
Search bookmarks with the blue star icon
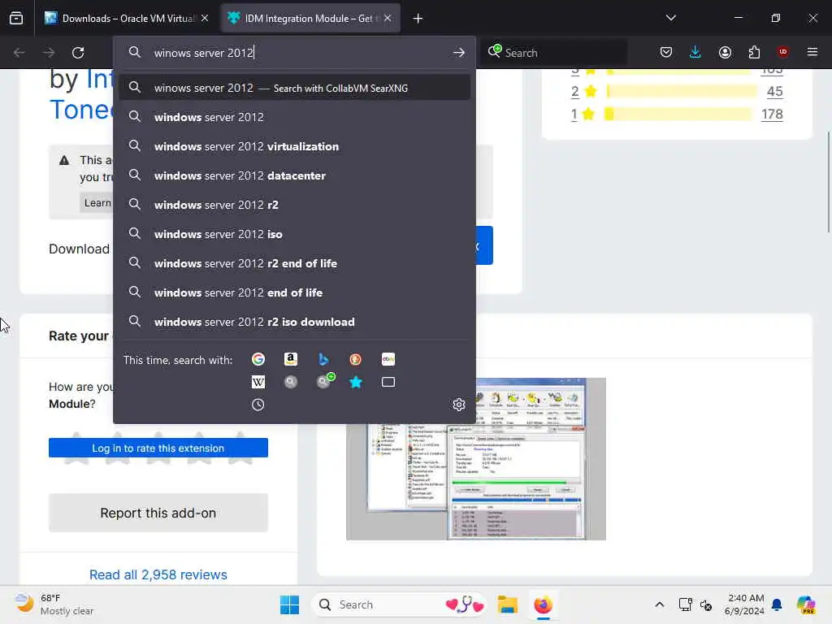coord(356,382)
